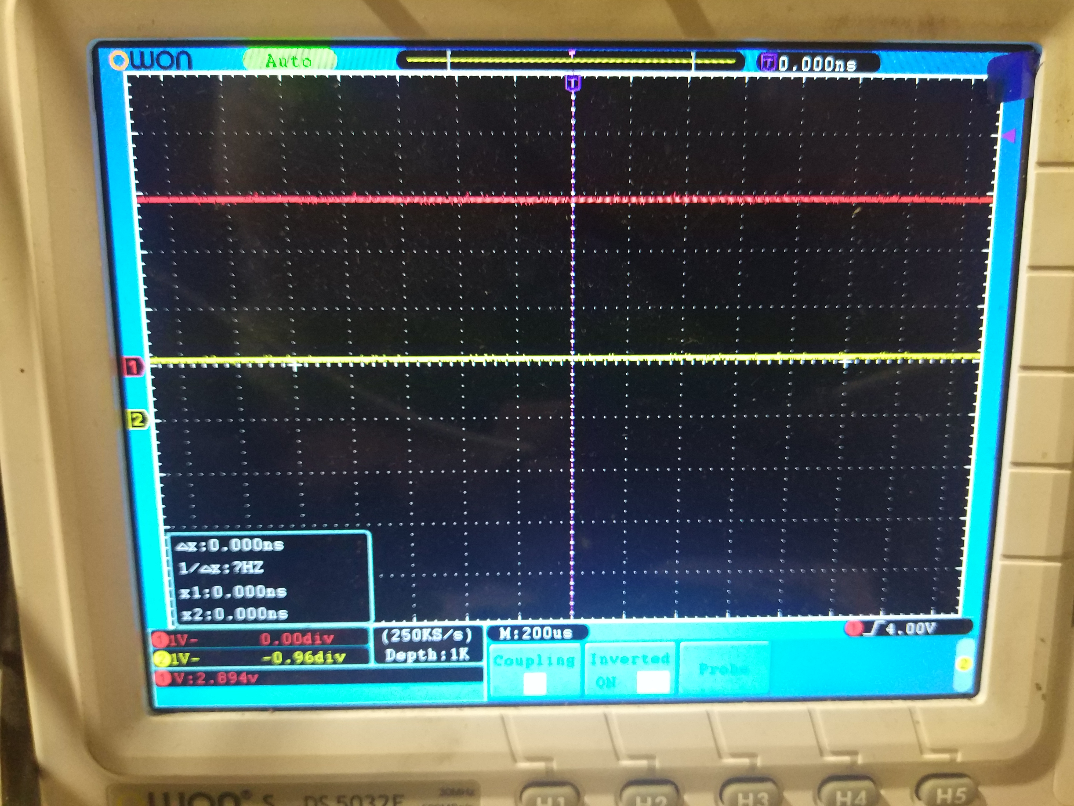Click the cursor measurement readout box
The image size is (1074, 806).
(x=271, y=578)
